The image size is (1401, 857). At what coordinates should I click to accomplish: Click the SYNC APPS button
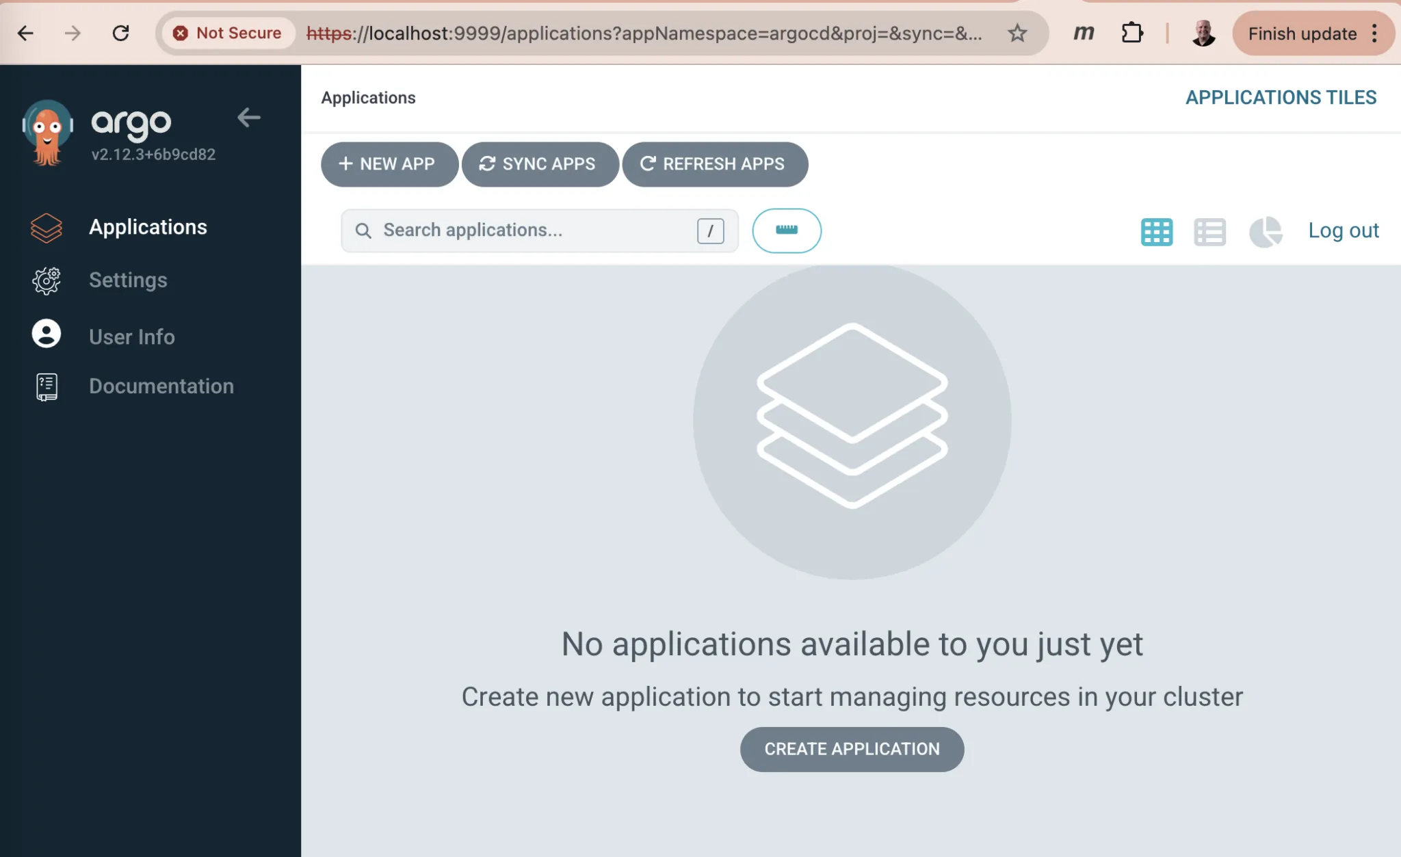[x=540, y=164]
